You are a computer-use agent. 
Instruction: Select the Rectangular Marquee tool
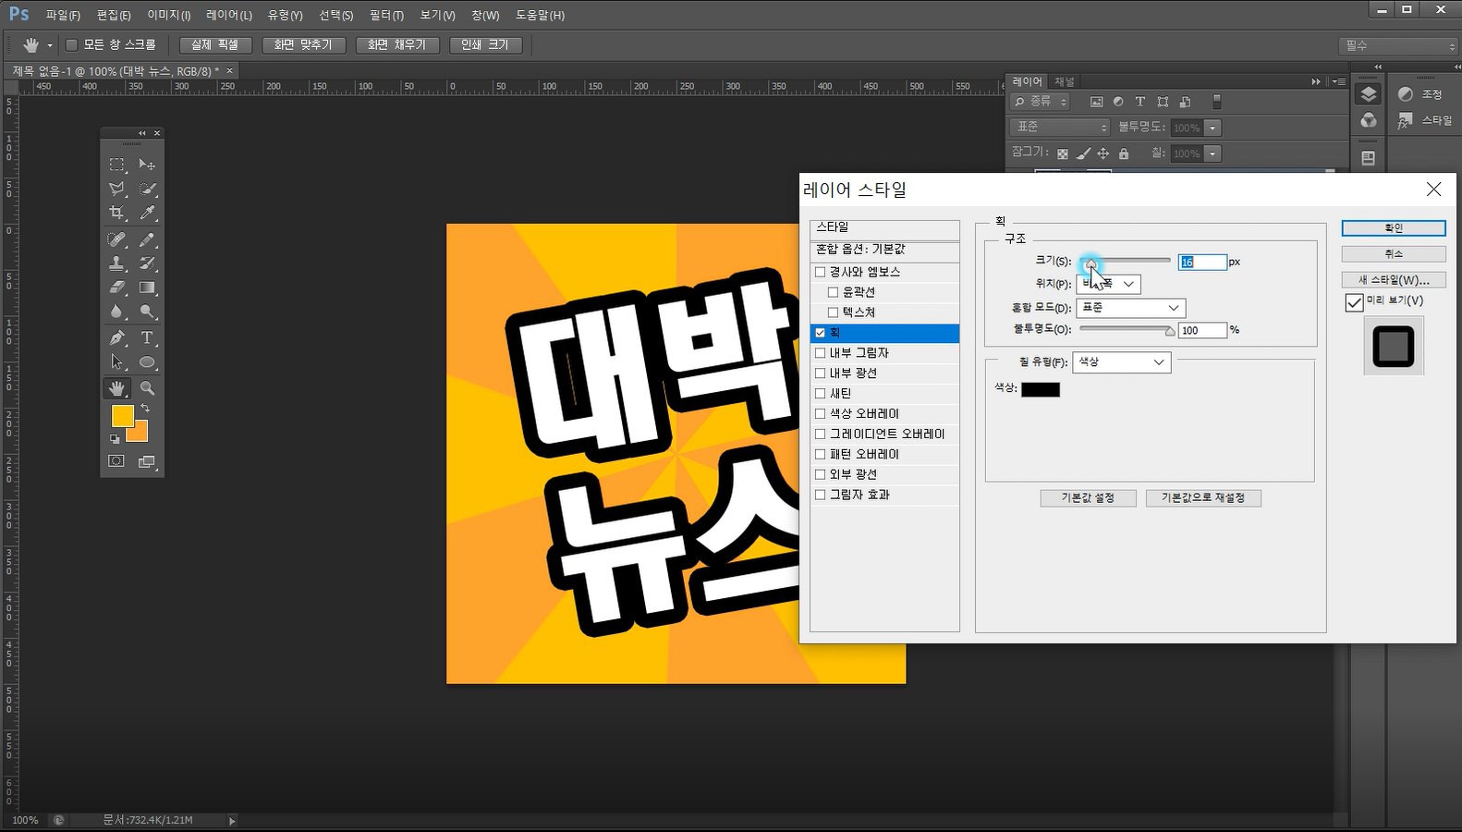[x=116, y=165]
